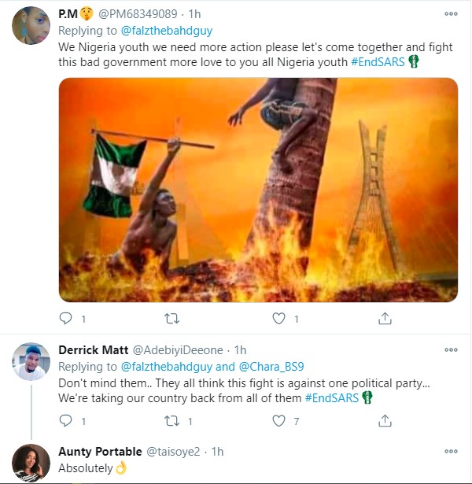The width and height of the screenshot is (472, 484).
Task: View Aunty Portable's profile avatar
Action: click(x=31, y=462)
